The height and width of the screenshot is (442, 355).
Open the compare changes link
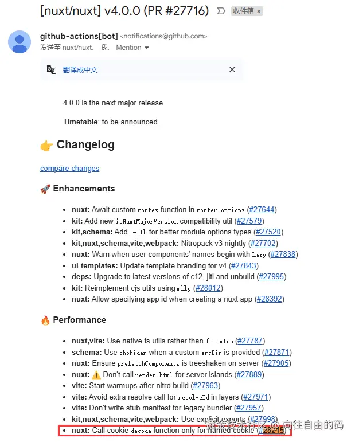click(69, 168)
